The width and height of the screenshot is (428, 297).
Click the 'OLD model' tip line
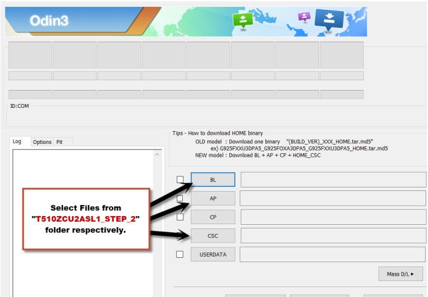[x=284, y=141]
